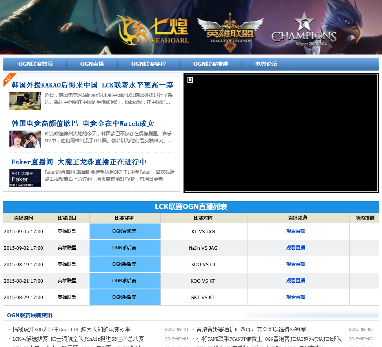
Task: Click the KAKAO article thumbnail
Action: (25, 101)
